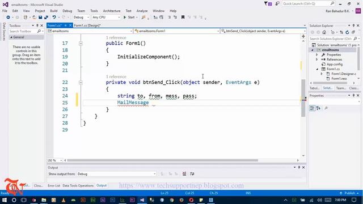Open the emailtosms project scope dropdown
Viewport: 363px width, 204px height.
pos(90,31)
